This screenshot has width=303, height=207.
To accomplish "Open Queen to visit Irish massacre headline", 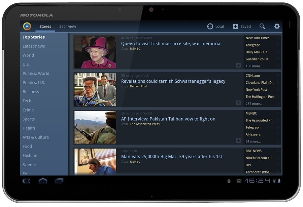I will [x=171, y=44].
